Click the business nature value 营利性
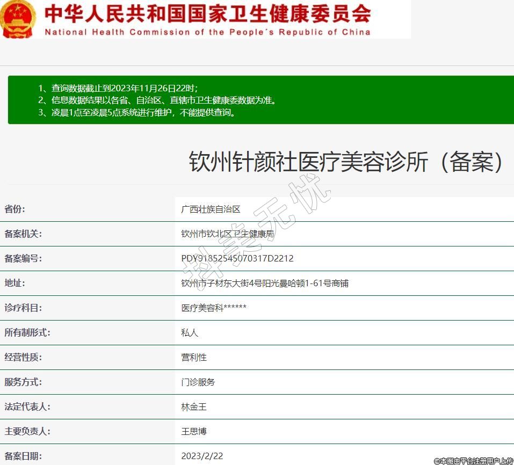 194,358
